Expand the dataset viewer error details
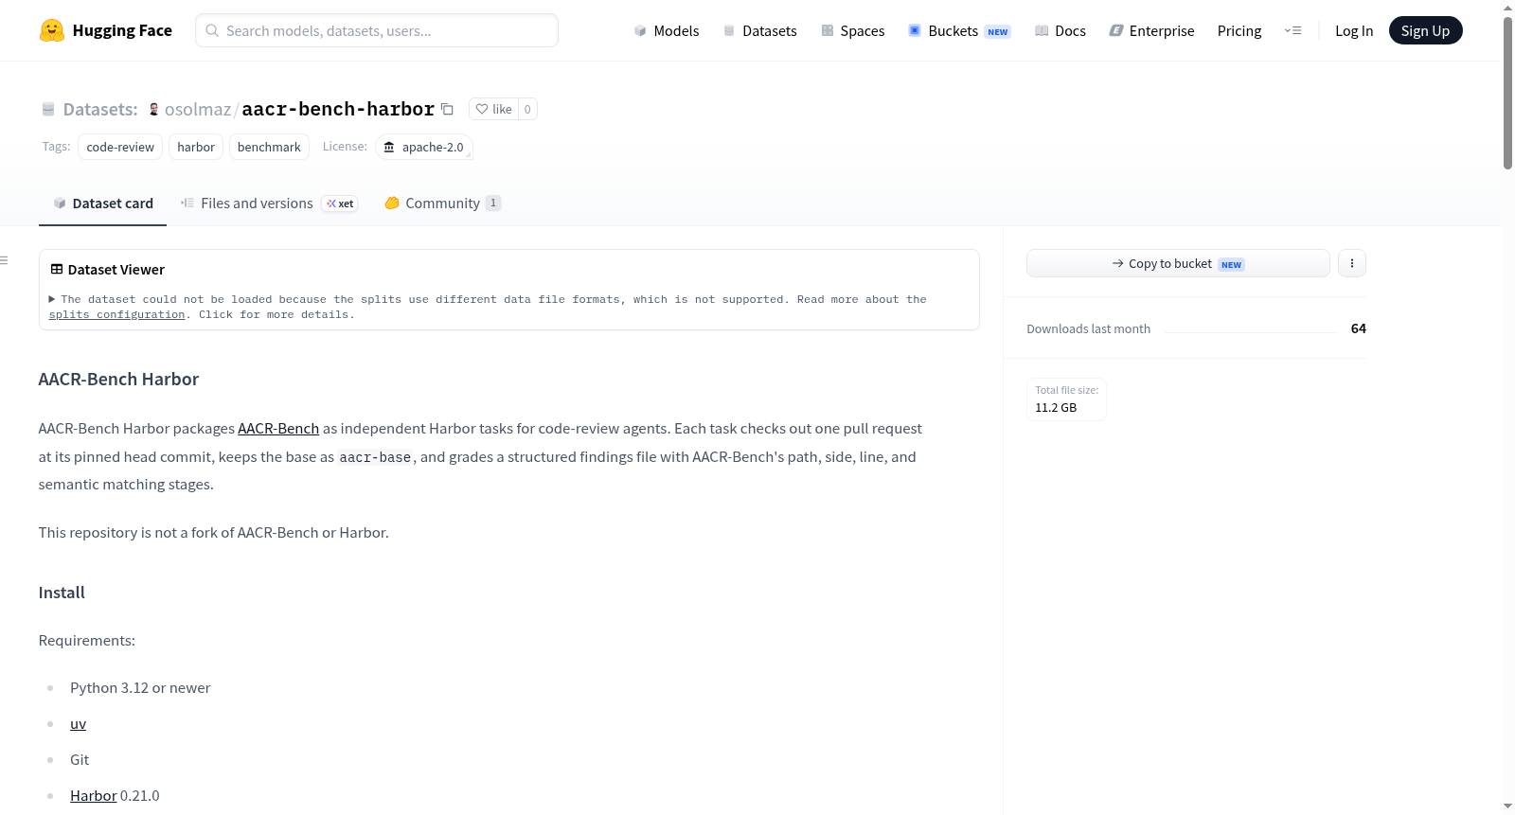This screenshot has height=815, width=1515. [52, 299]
